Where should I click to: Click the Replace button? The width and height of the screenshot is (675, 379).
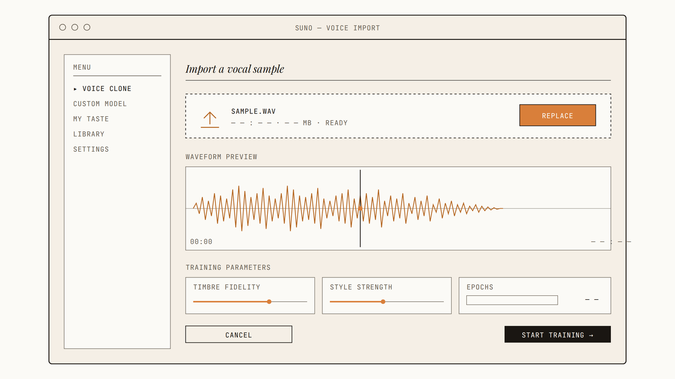pos(557,115)
